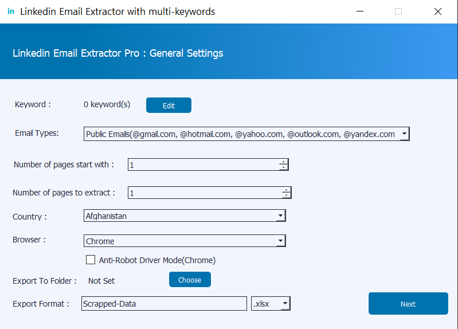Click the 'Number of pages to extract :' label
458x329 pixels.
click(x=64, y=193)
